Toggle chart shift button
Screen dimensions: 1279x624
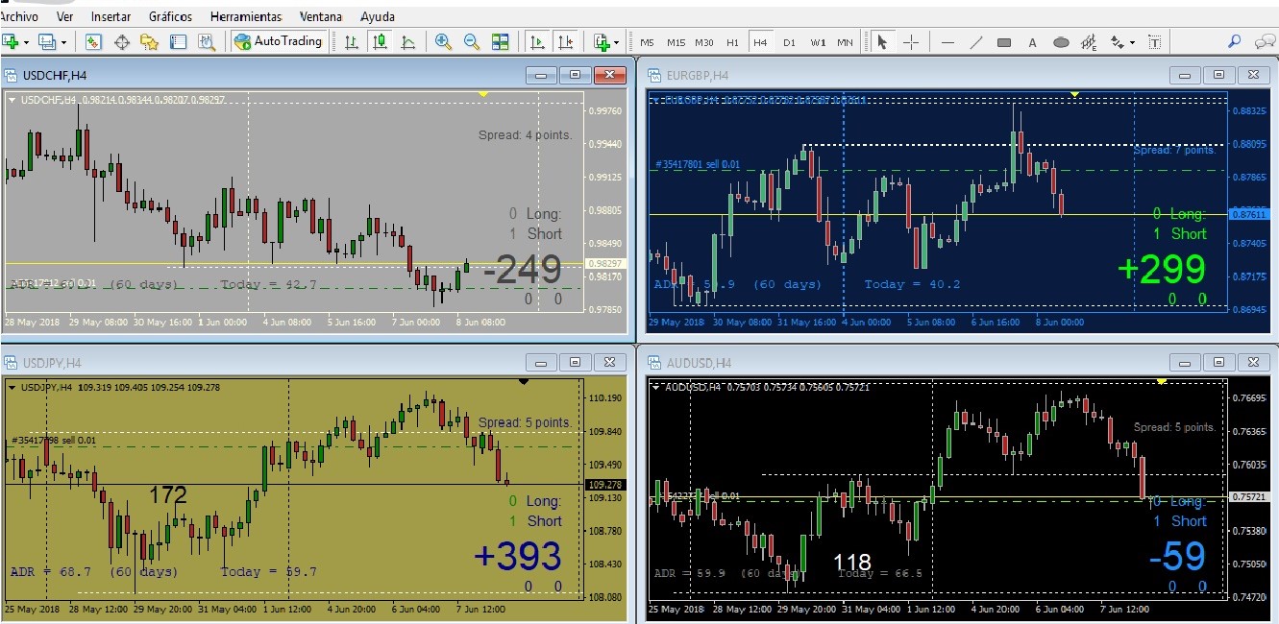(566, 41)
